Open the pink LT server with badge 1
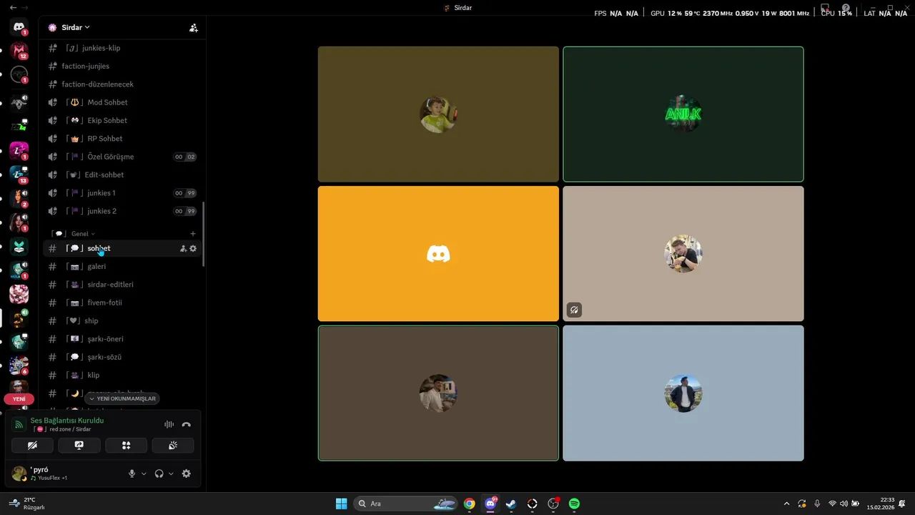 [x=19, y=150]
